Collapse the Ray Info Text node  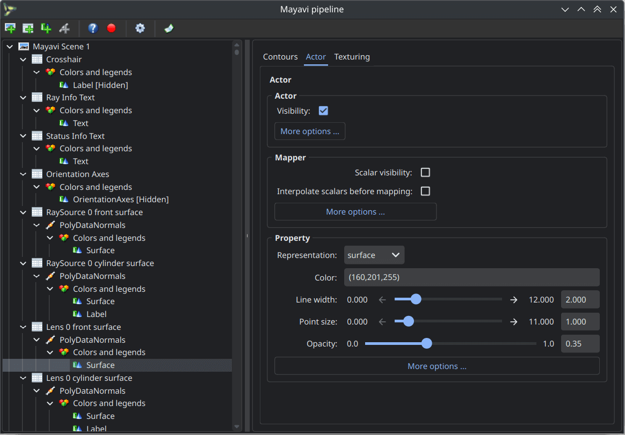tap(23, 98)
